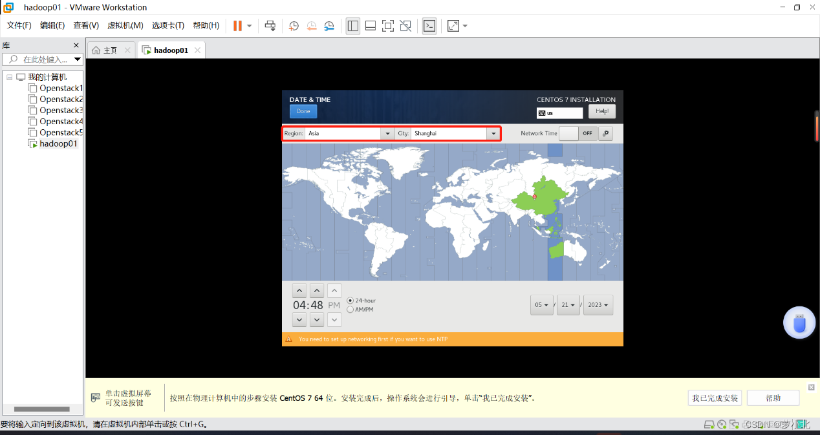The image size is (820, 435).
Task: Open the 帮助(H) menu
Action: coord(206,25)
